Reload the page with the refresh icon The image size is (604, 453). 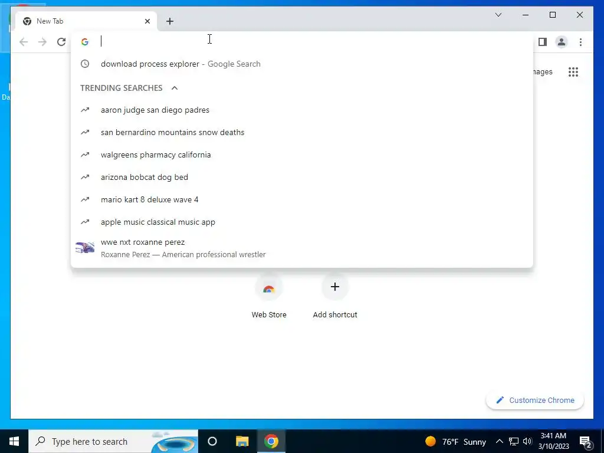(61, 42)
